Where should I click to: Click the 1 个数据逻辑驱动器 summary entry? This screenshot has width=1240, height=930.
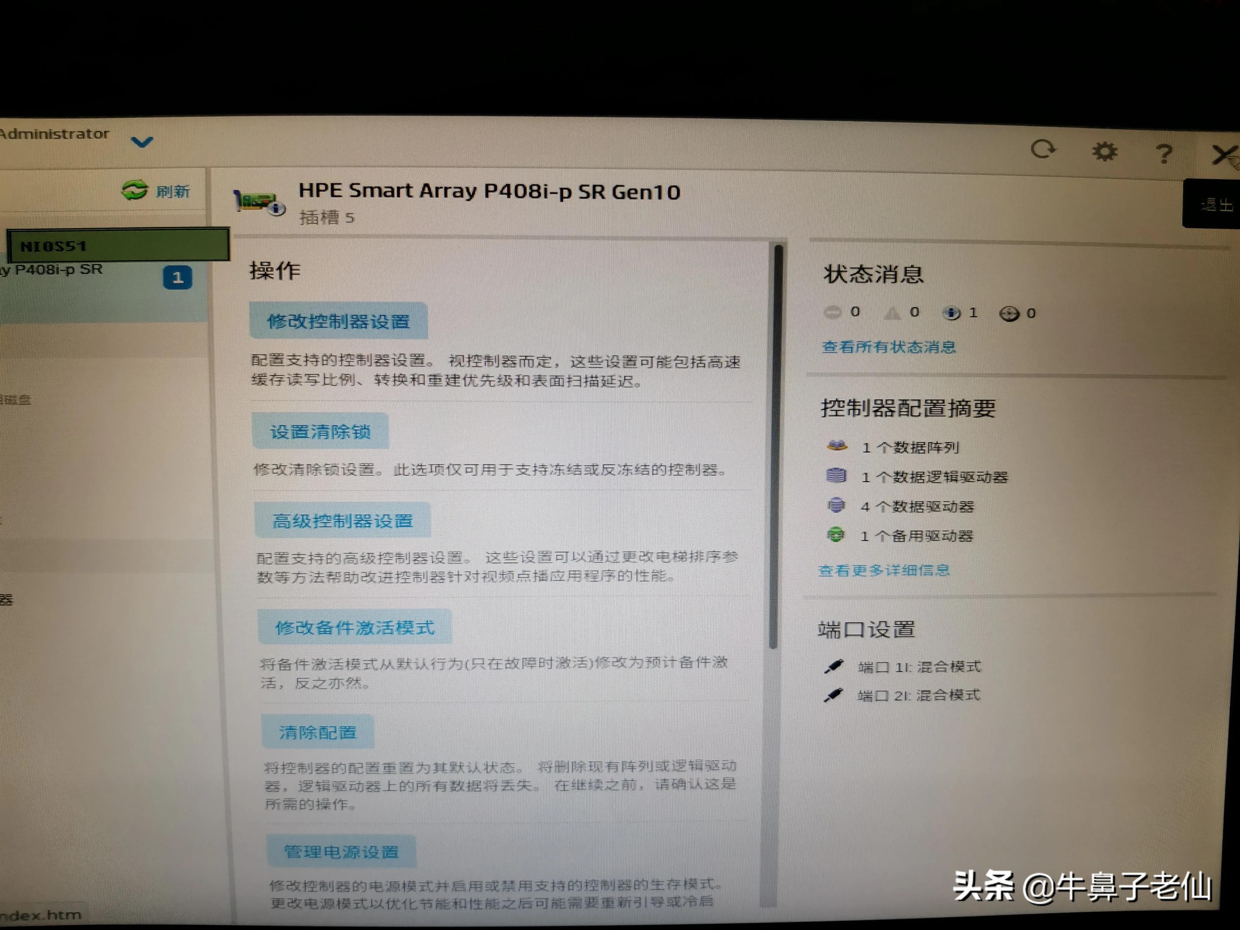pos(934,477)
